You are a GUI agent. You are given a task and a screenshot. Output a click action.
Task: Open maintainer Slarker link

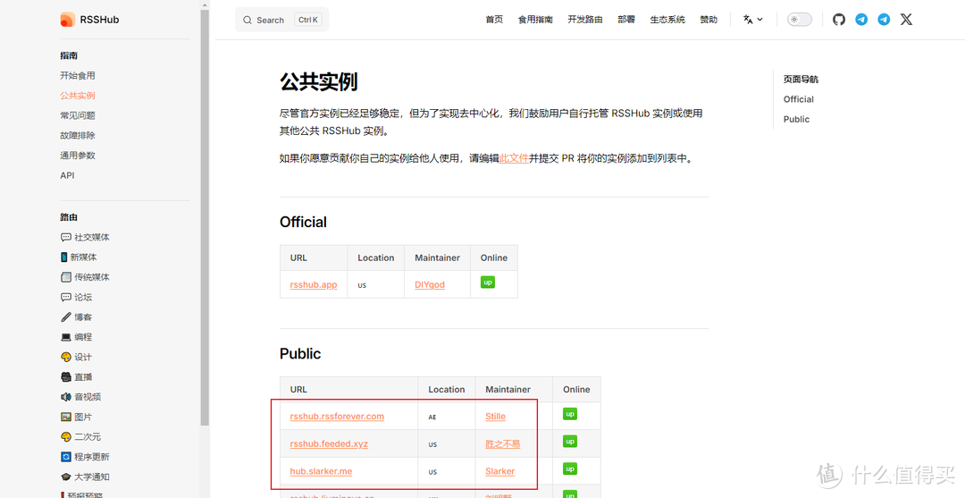tap(499, 471)
